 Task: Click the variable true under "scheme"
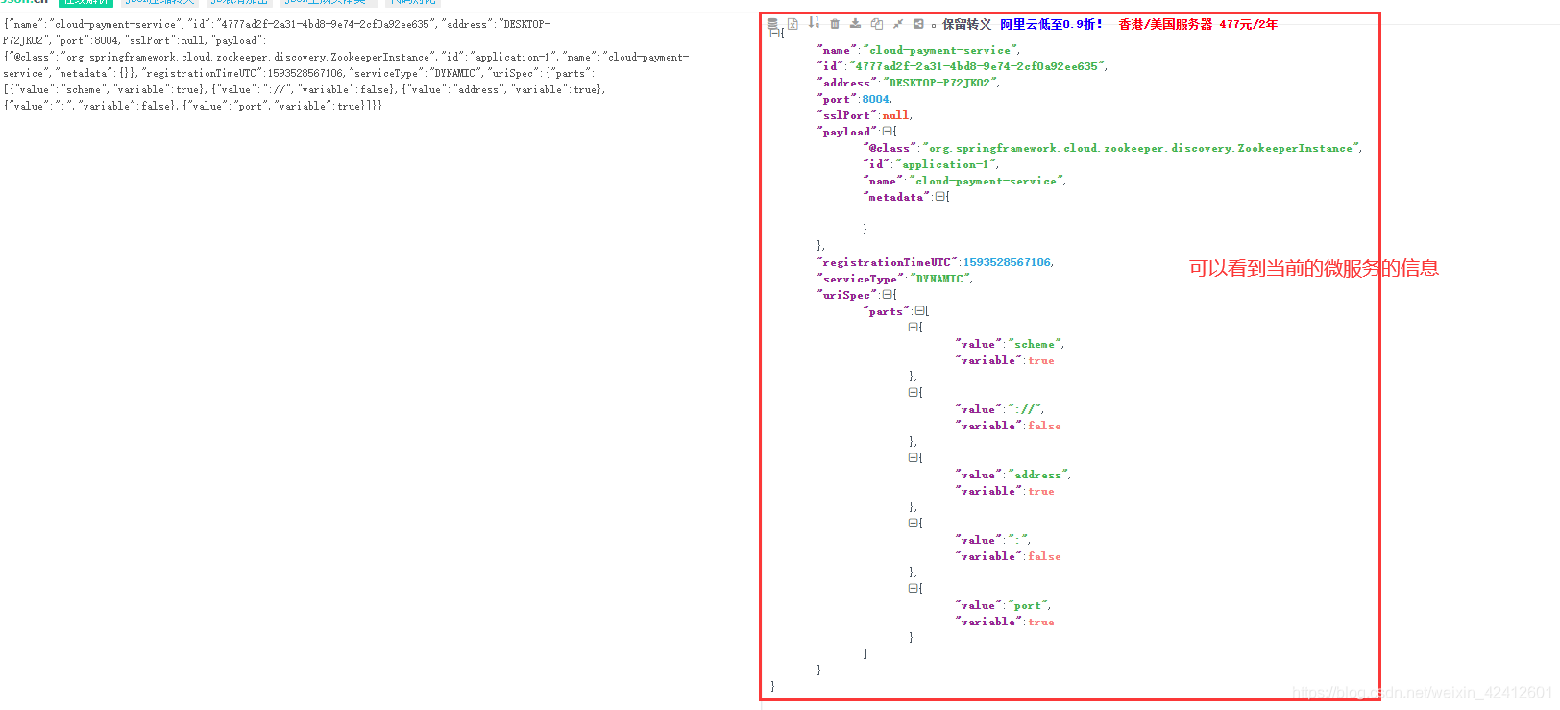(x=1041, y=360)
